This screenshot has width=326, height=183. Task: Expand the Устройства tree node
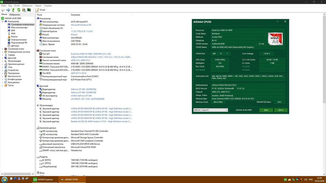pyautogui.click(x=3, y=70)
